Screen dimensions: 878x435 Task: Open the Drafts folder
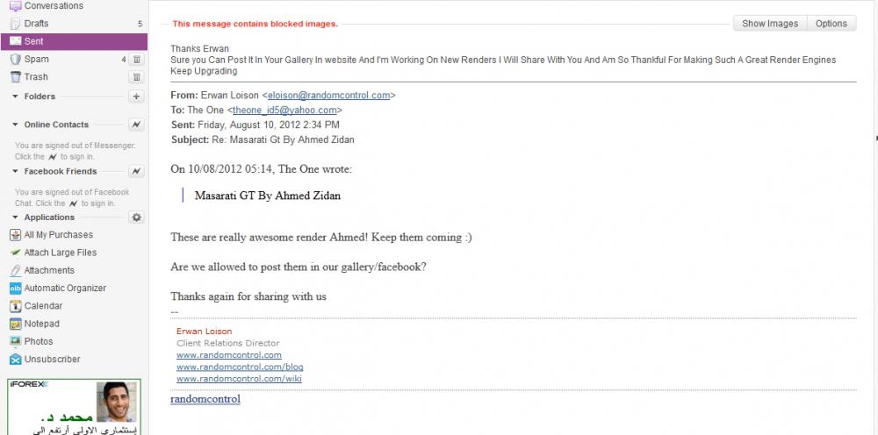point(36,23)
